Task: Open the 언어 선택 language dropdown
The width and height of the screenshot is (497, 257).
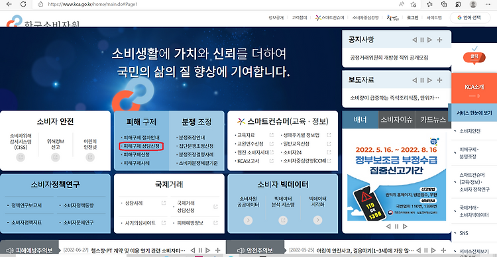Action: click(469, 18)
